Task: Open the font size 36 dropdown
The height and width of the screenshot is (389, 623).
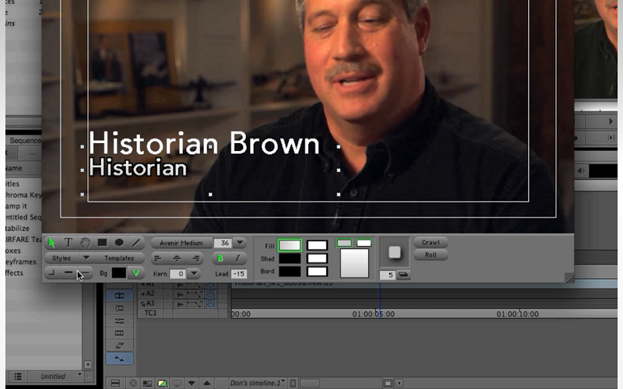Action: click(239, 243)
